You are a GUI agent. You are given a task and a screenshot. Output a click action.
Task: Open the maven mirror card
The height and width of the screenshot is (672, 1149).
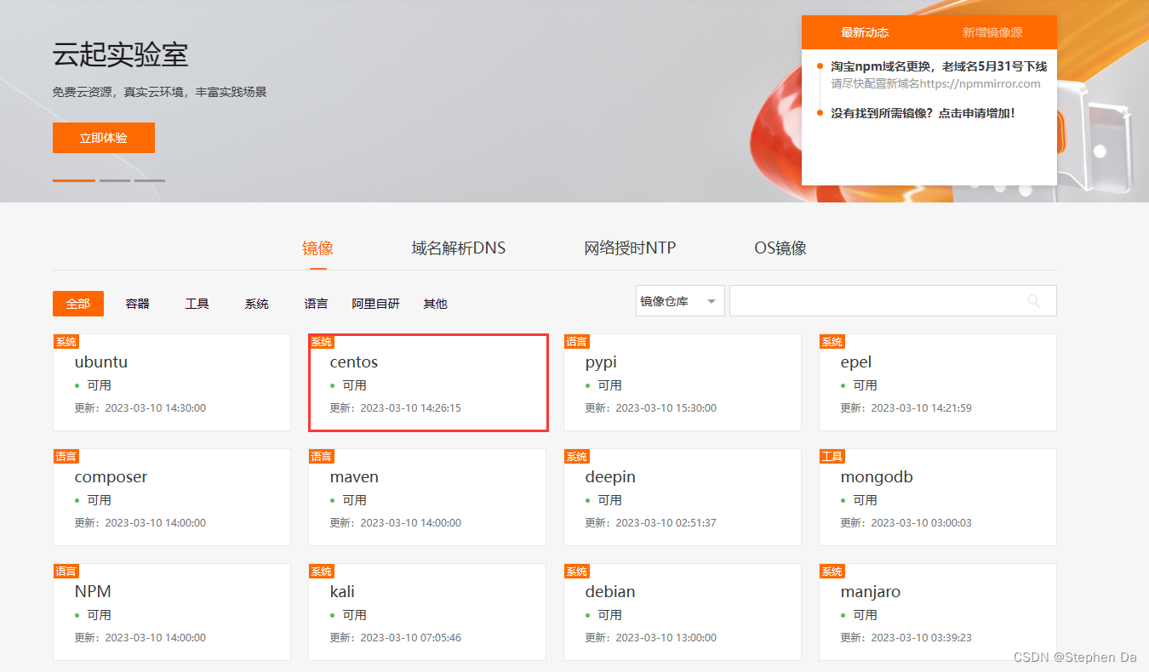point(427,497)
